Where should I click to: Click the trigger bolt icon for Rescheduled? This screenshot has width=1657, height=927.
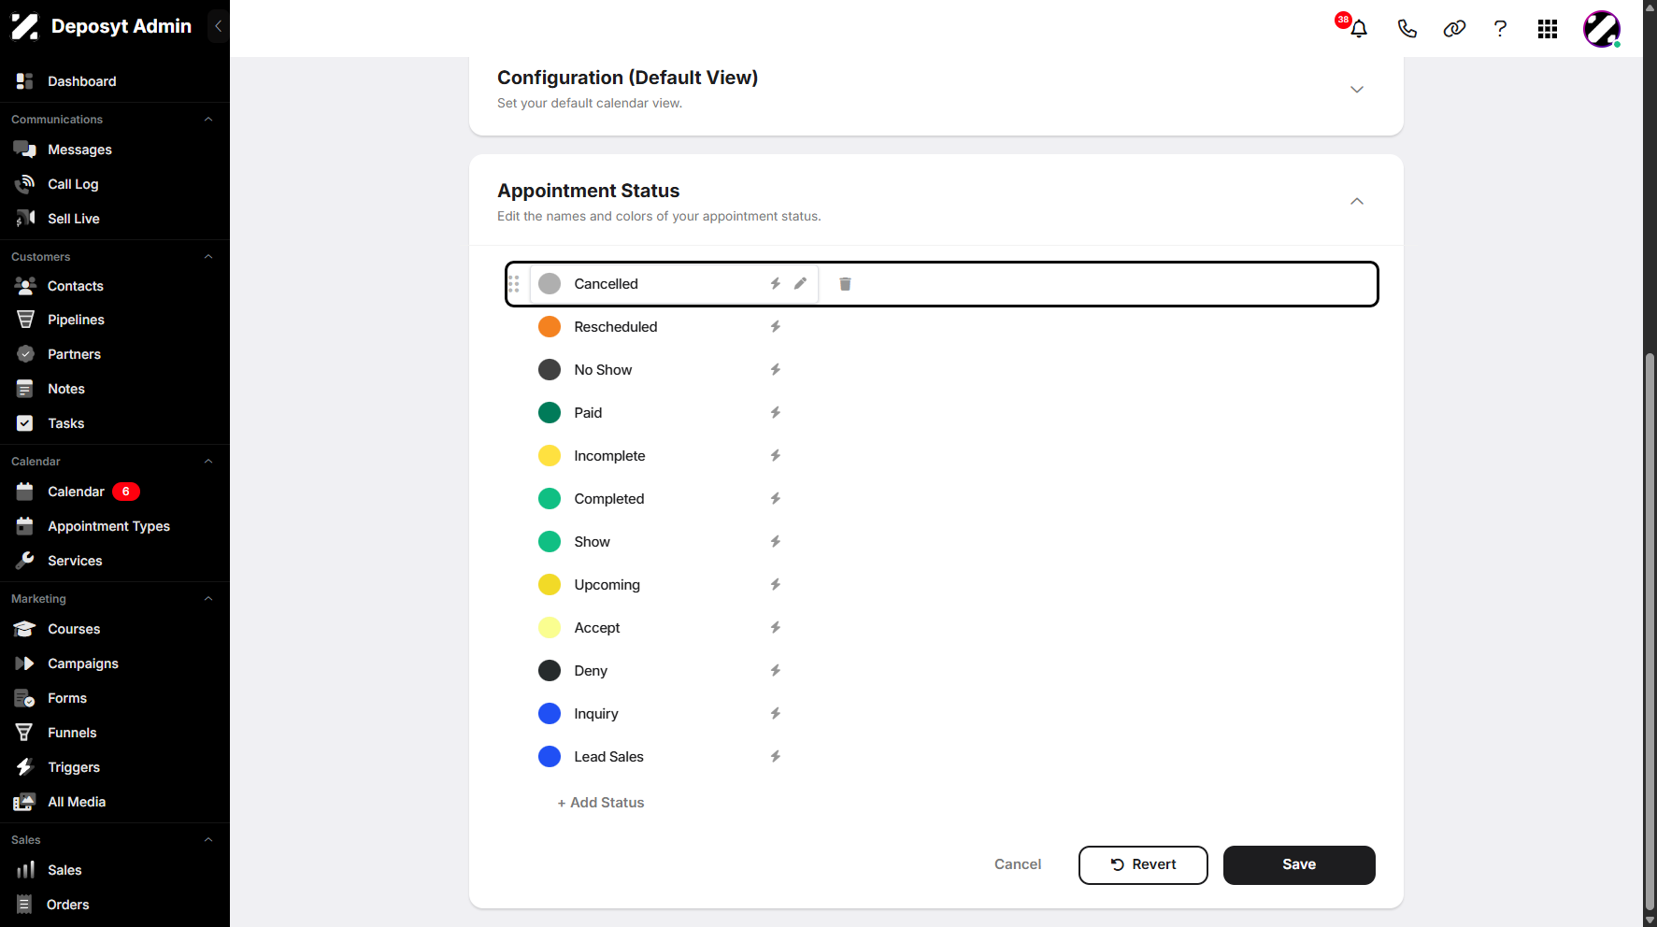[x=775, y=326]
